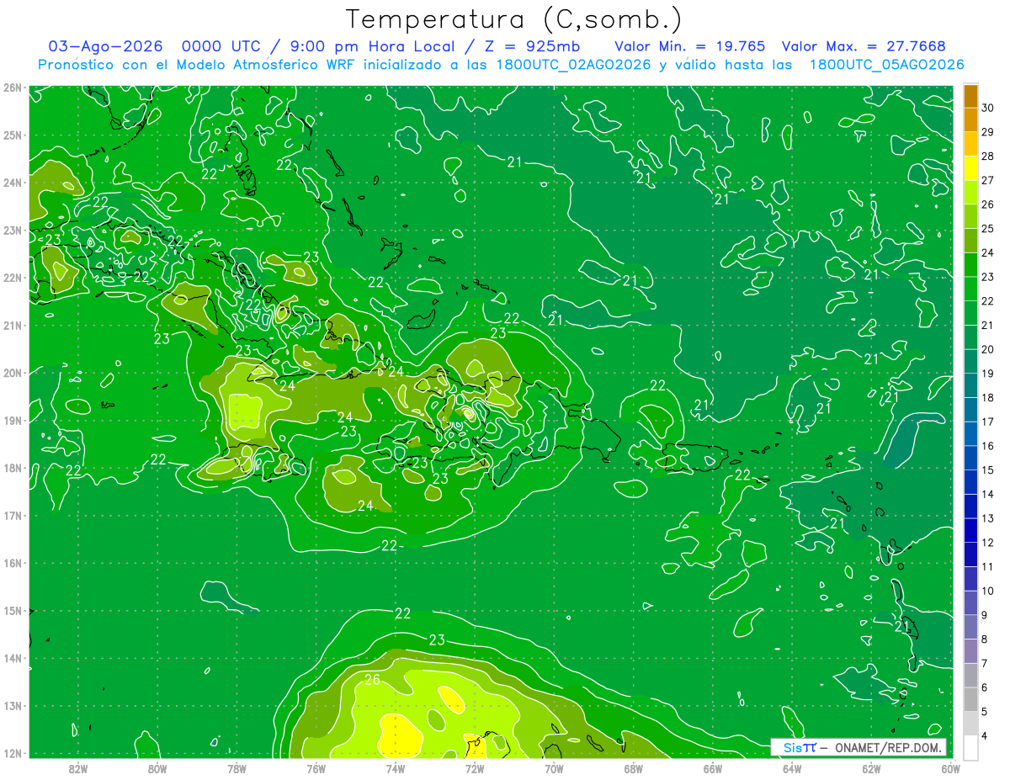
Task: Click the "0000 UTC" time label
Action: pyautogui.click(x=220, y=46)
